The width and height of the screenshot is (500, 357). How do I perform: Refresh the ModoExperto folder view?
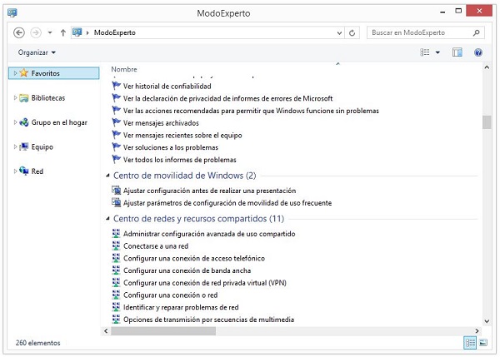tap(353, 32)
